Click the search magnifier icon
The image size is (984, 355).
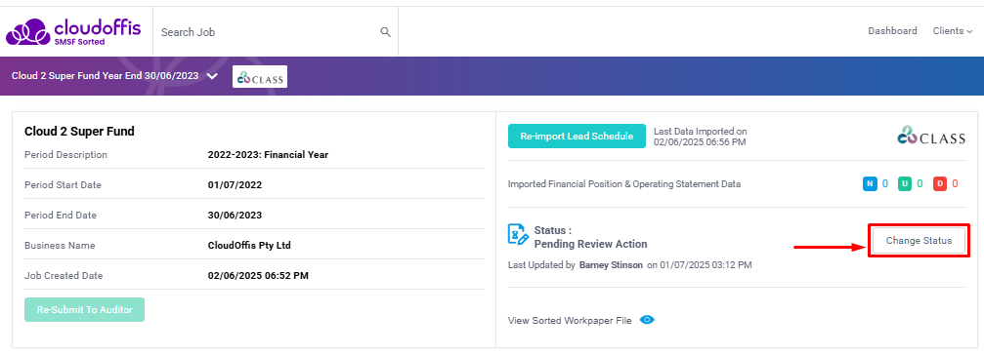pos(386,32)
